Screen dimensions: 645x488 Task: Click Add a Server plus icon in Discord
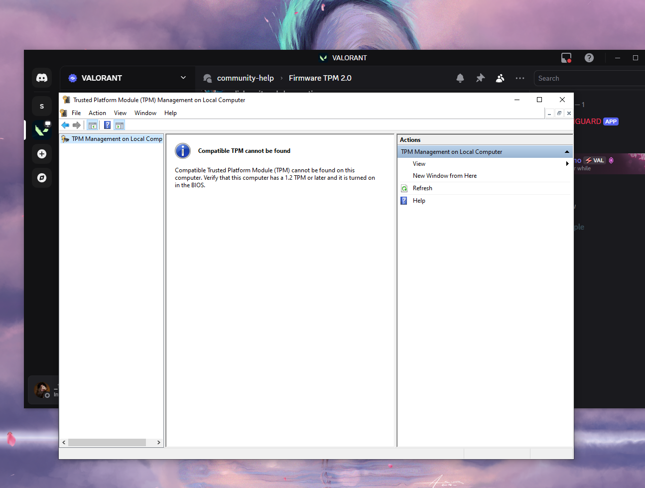(x=42, y=154)
